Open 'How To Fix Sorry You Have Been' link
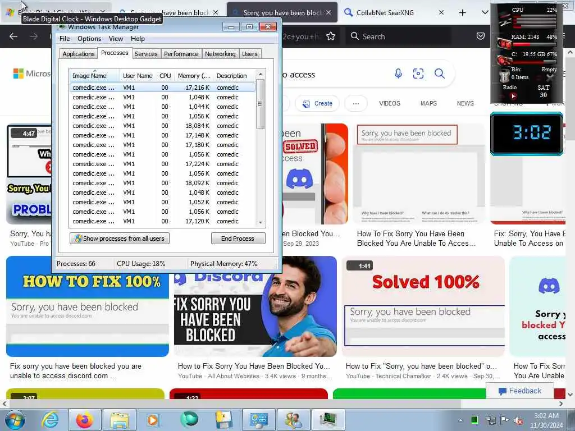 click(x=416, y=238)
